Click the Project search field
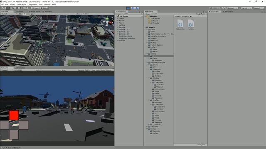266x149 pixels. pyautogui.click(x=176, y=14)
